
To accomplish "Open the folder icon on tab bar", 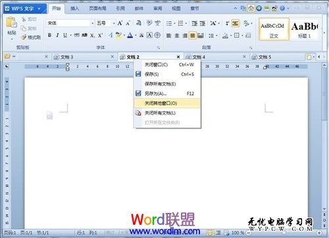I will tap(7, 57).
